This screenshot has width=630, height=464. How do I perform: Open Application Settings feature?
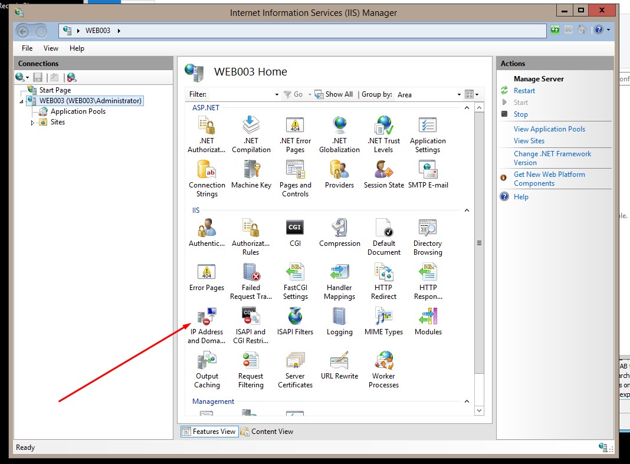point(428,134)
